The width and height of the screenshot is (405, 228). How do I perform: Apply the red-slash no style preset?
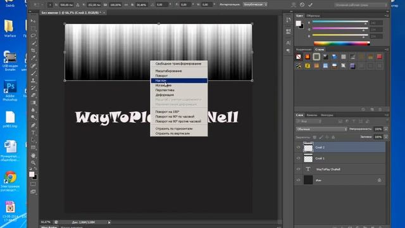coord(299,56)
